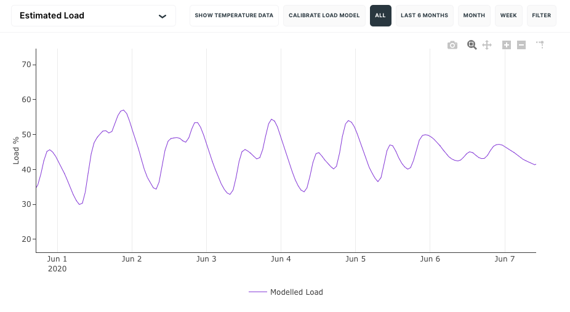570x312 pixels.
Task: Click the Jun 1 2020 axis label
Action: coord(57,264)
